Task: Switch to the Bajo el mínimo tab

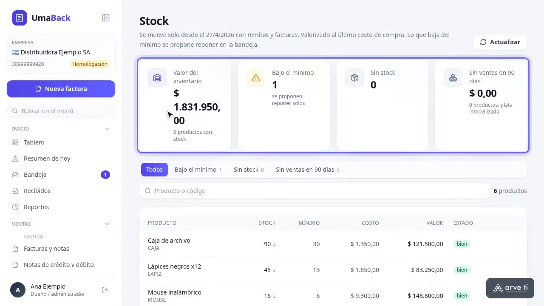Action: [198, 170]
